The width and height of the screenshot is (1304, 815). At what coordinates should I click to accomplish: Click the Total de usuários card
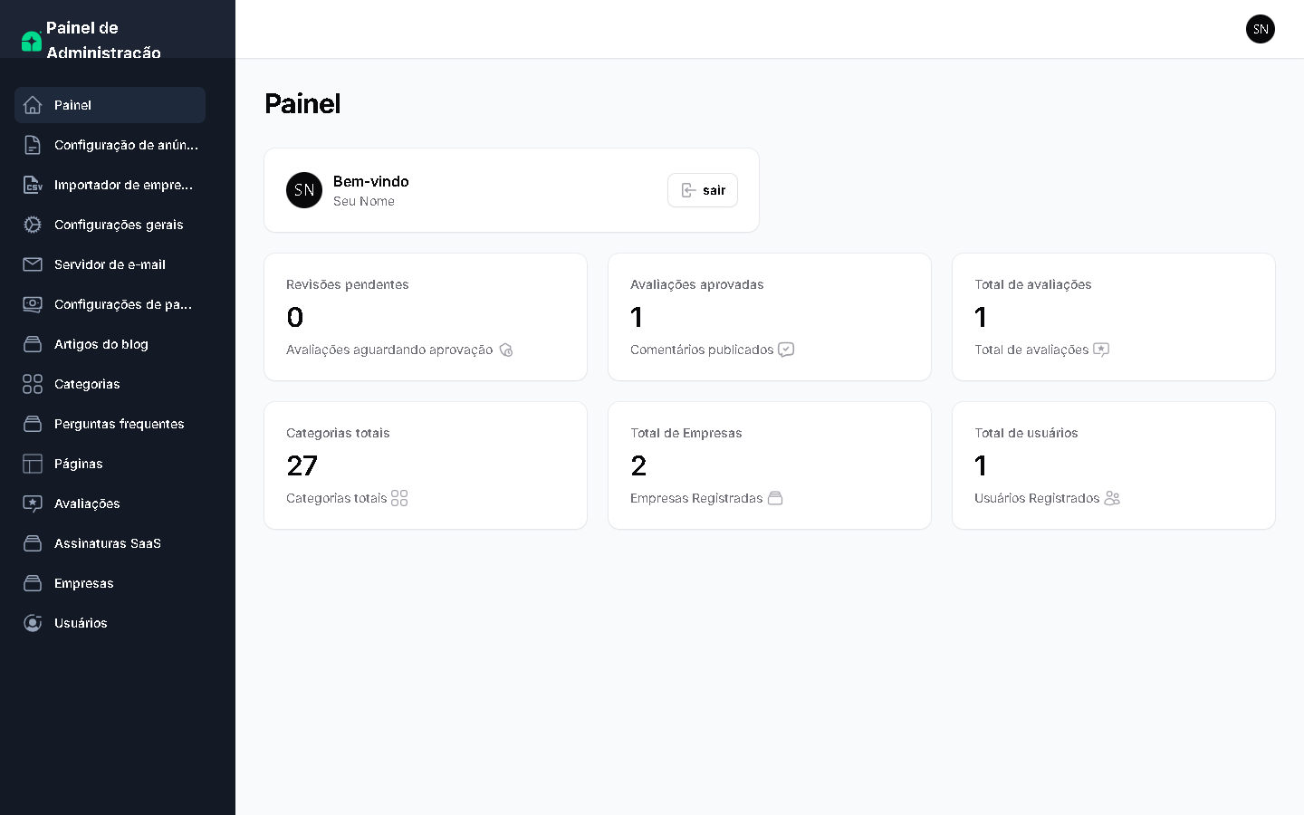[x=1114, y=465]
